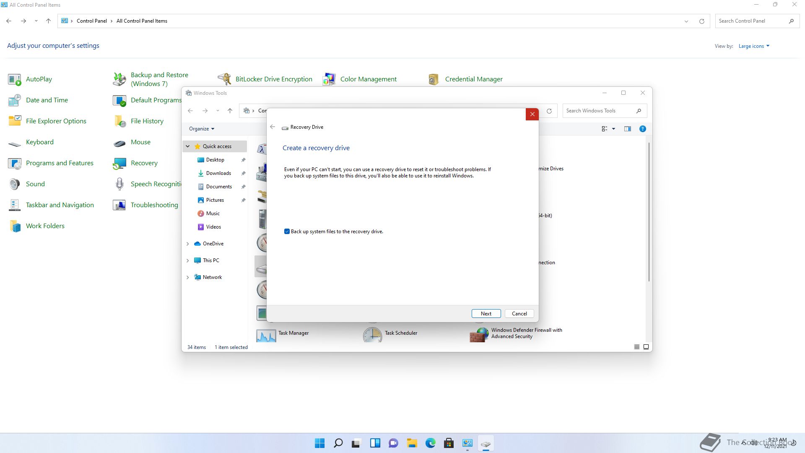805x453 pixels.
Task: Open AutoPlay control panel icon
Action: [x=15, y=79]
